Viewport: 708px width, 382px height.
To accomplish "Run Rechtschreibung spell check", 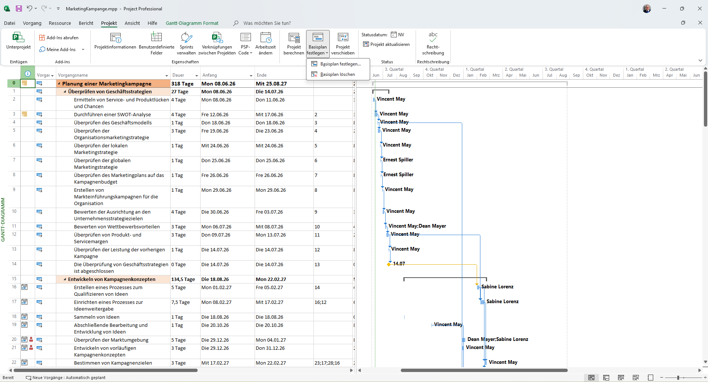I will click(433, 43).
